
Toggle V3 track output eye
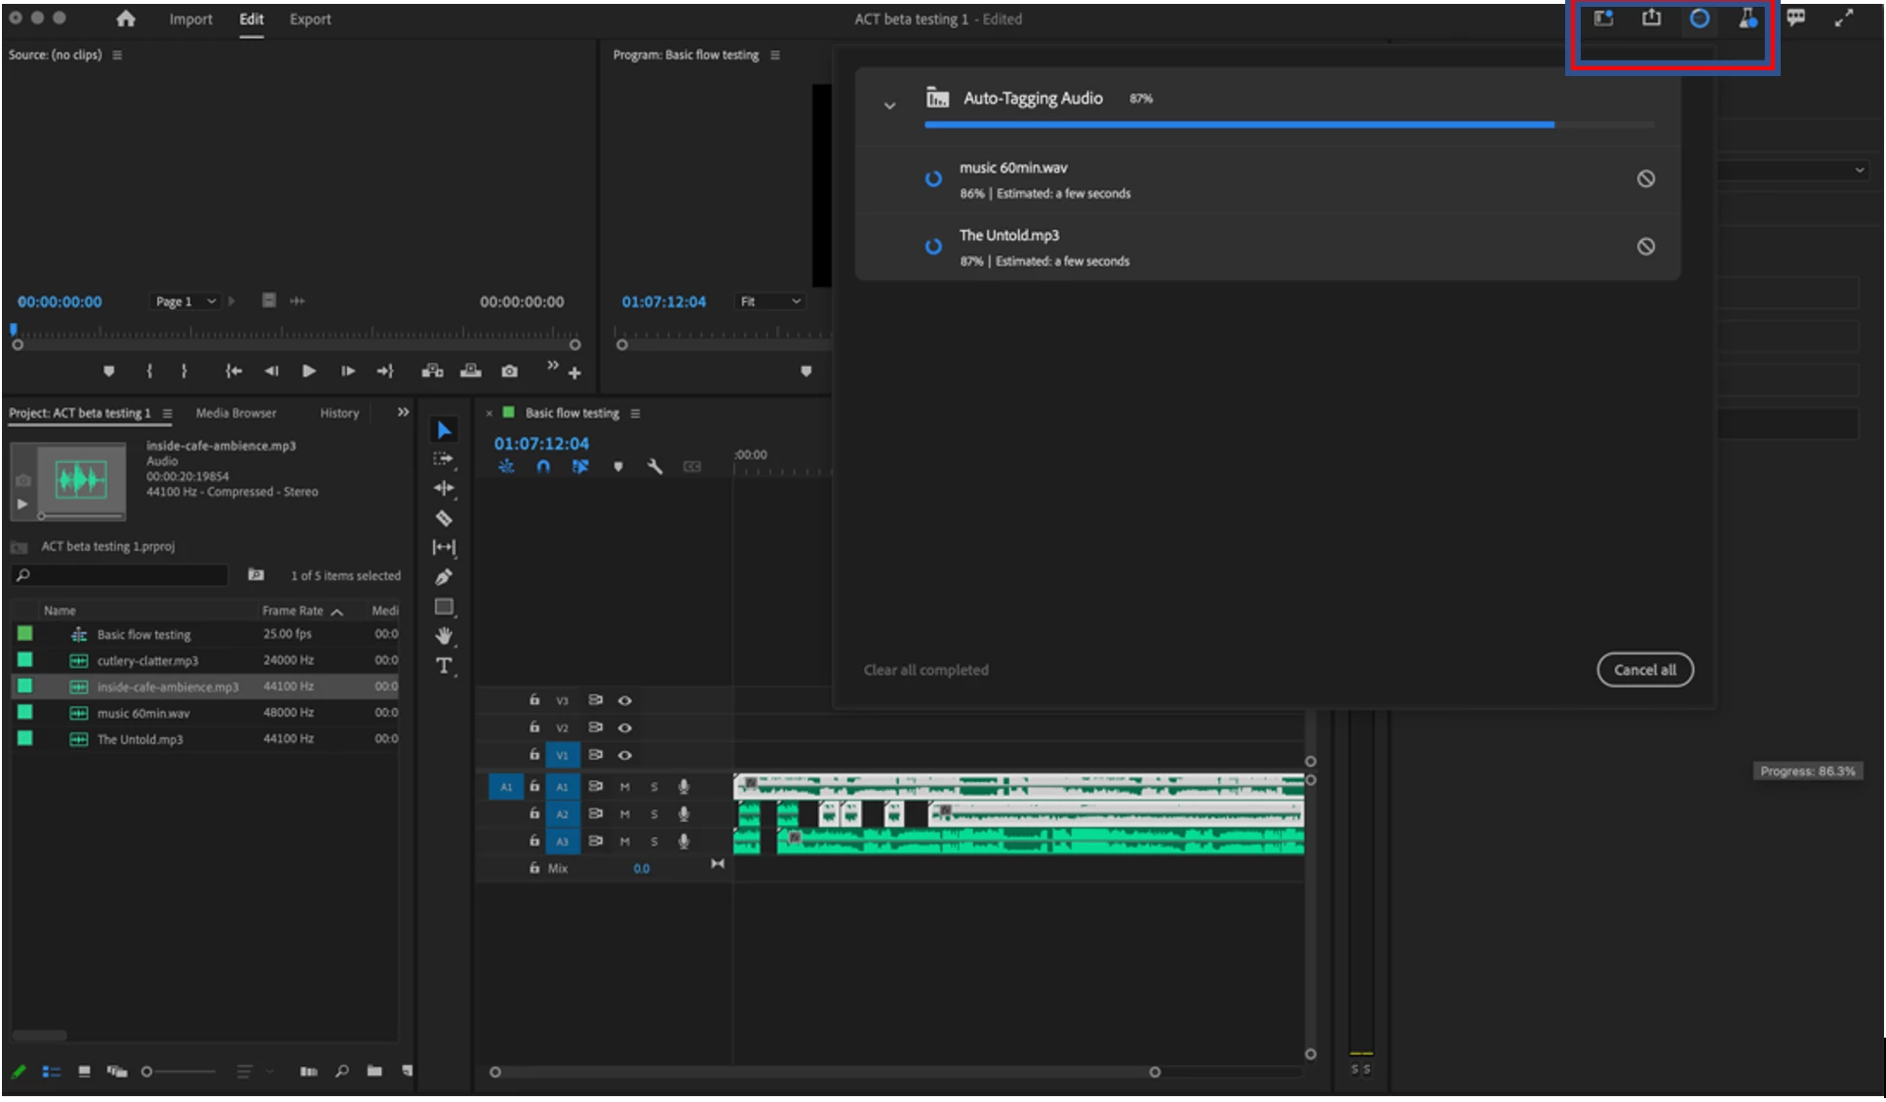(x=625, y=700)
